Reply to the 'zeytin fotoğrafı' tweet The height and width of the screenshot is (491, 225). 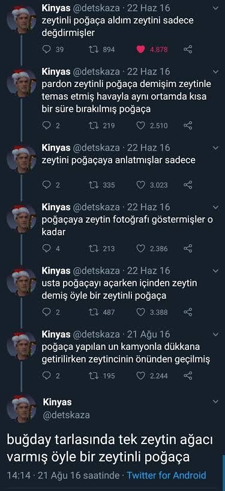point(46,249)
